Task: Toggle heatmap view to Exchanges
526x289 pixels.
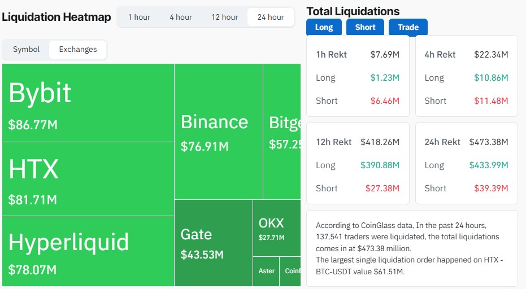Action: click(x=78, y=49)
